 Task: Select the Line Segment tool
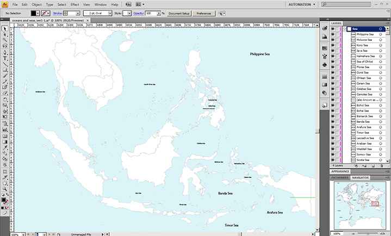tap(5, 64)
